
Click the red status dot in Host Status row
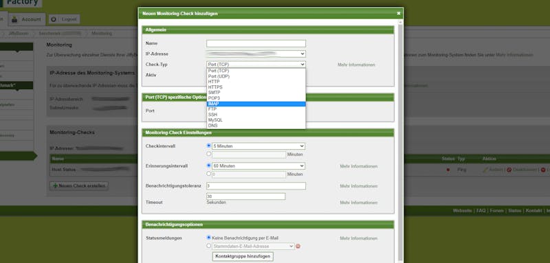point(448,170)
